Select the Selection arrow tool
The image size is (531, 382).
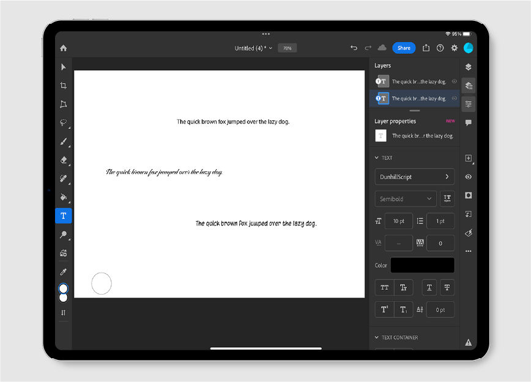(63, 67)
